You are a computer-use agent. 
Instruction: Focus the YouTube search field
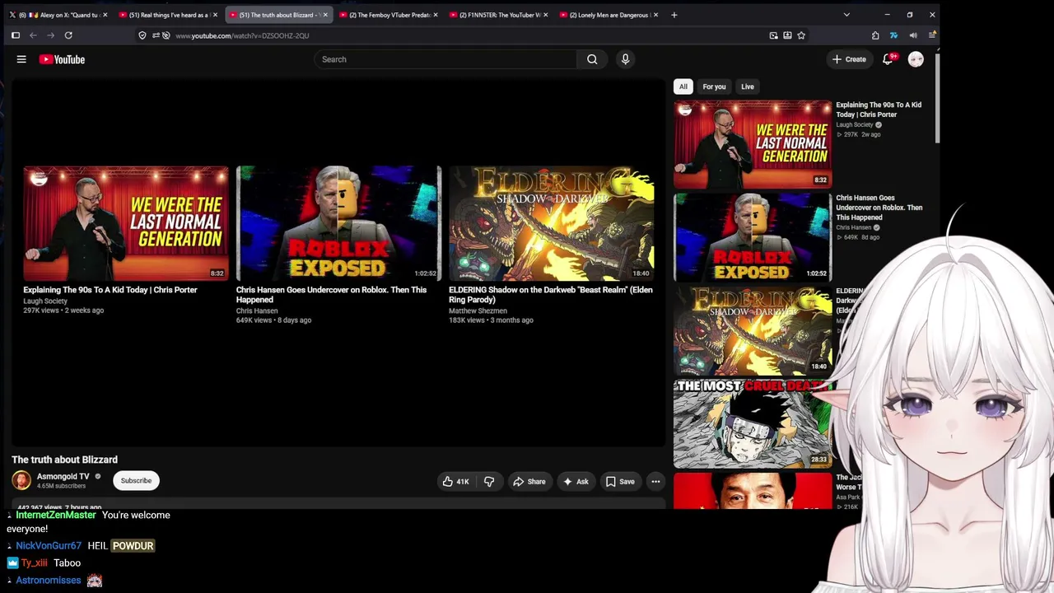pos(445,59)
